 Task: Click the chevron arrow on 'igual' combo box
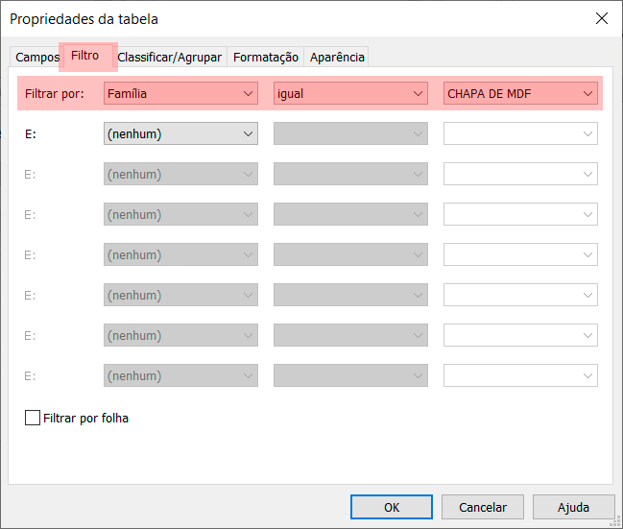pos(418,94)
